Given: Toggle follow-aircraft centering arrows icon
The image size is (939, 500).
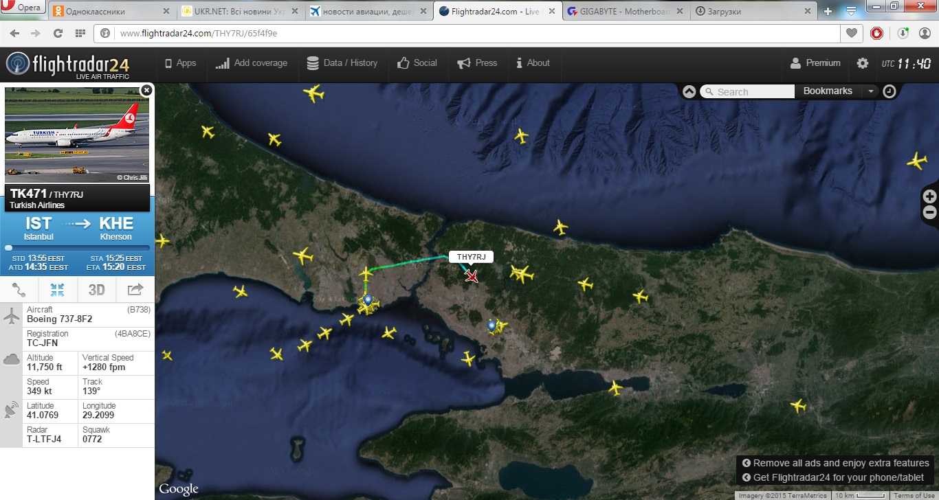Looking at the screenshot, I should pyautogui.click(x=58, y=290).
